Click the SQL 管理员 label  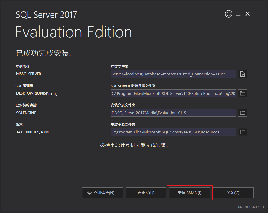(x=24, y=86)
